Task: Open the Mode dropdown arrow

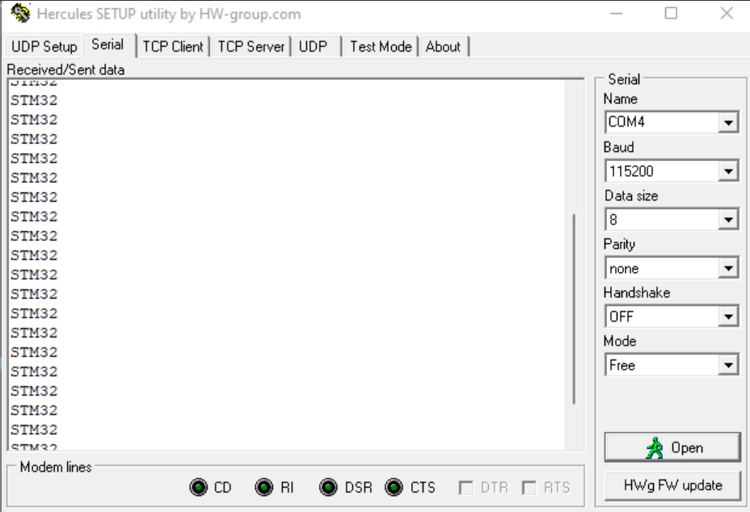Action: tap(728, 365)
